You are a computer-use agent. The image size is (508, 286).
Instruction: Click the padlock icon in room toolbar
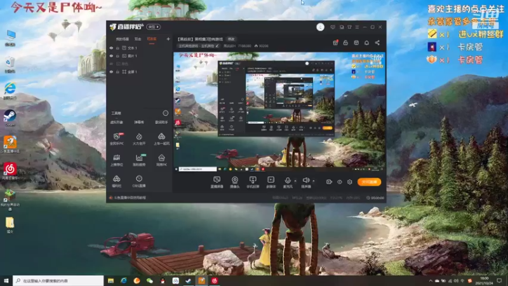(x=345, y=43)
